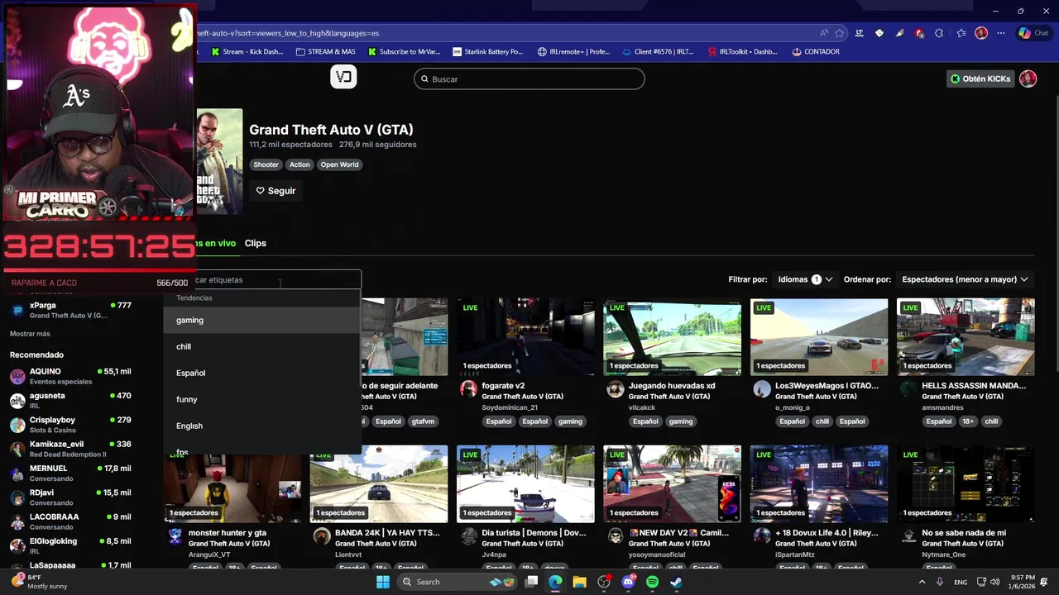Select the gaming tag suggestion

coord(261,320)
